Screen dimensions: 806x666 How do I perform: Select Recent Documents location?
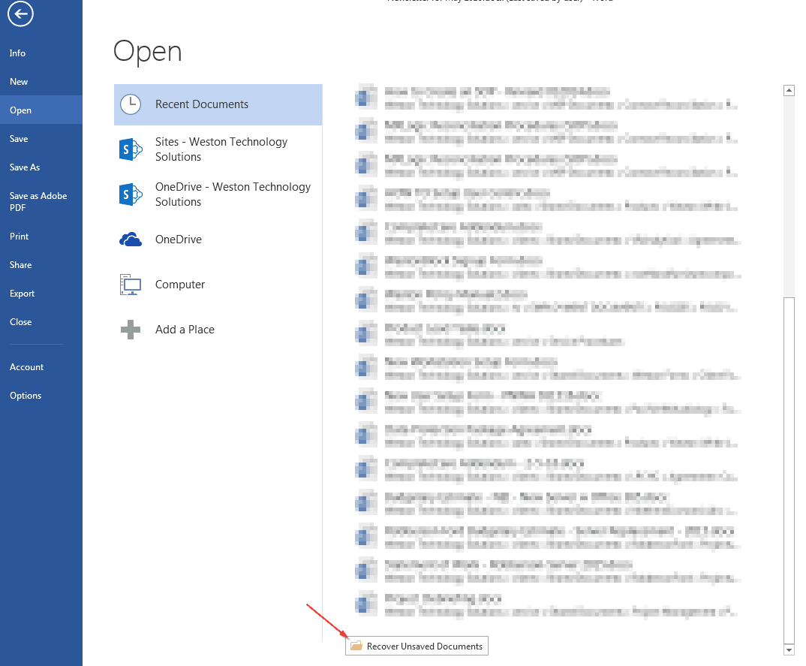(218, 104)
